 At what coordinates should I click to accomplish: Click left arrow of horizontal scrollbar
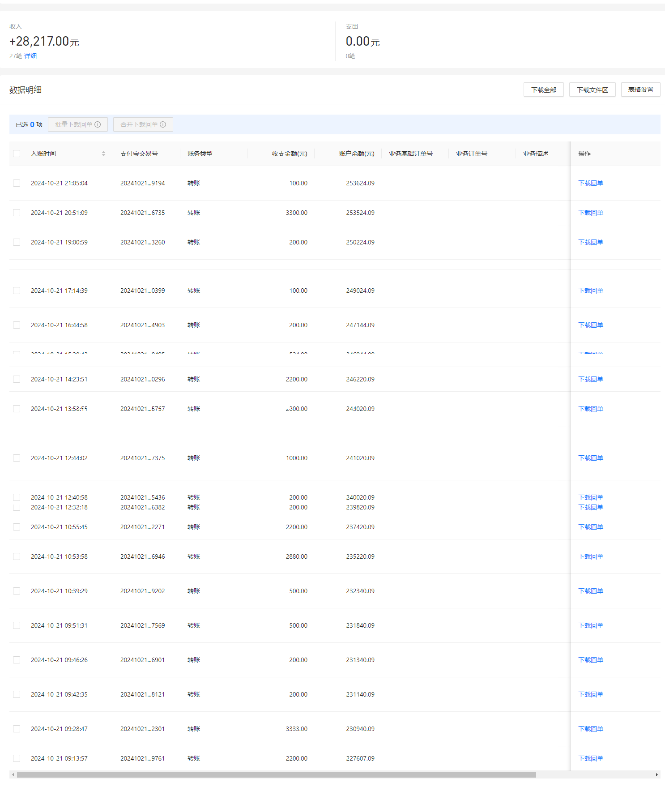13,774
